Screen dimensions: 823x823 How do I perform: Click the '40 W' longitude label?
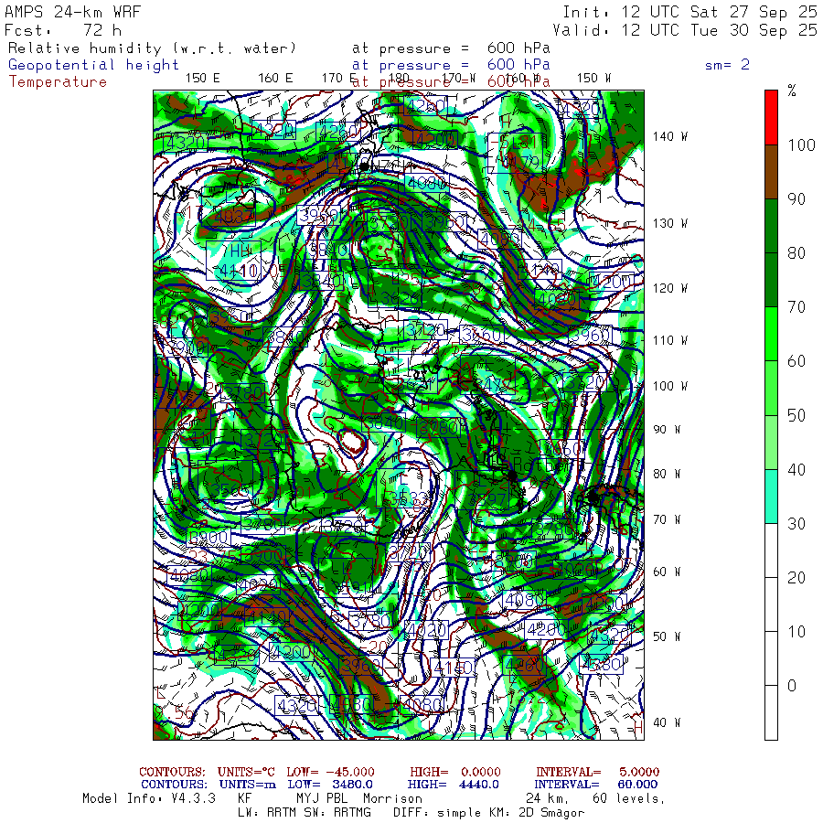[x=666, y=722]
